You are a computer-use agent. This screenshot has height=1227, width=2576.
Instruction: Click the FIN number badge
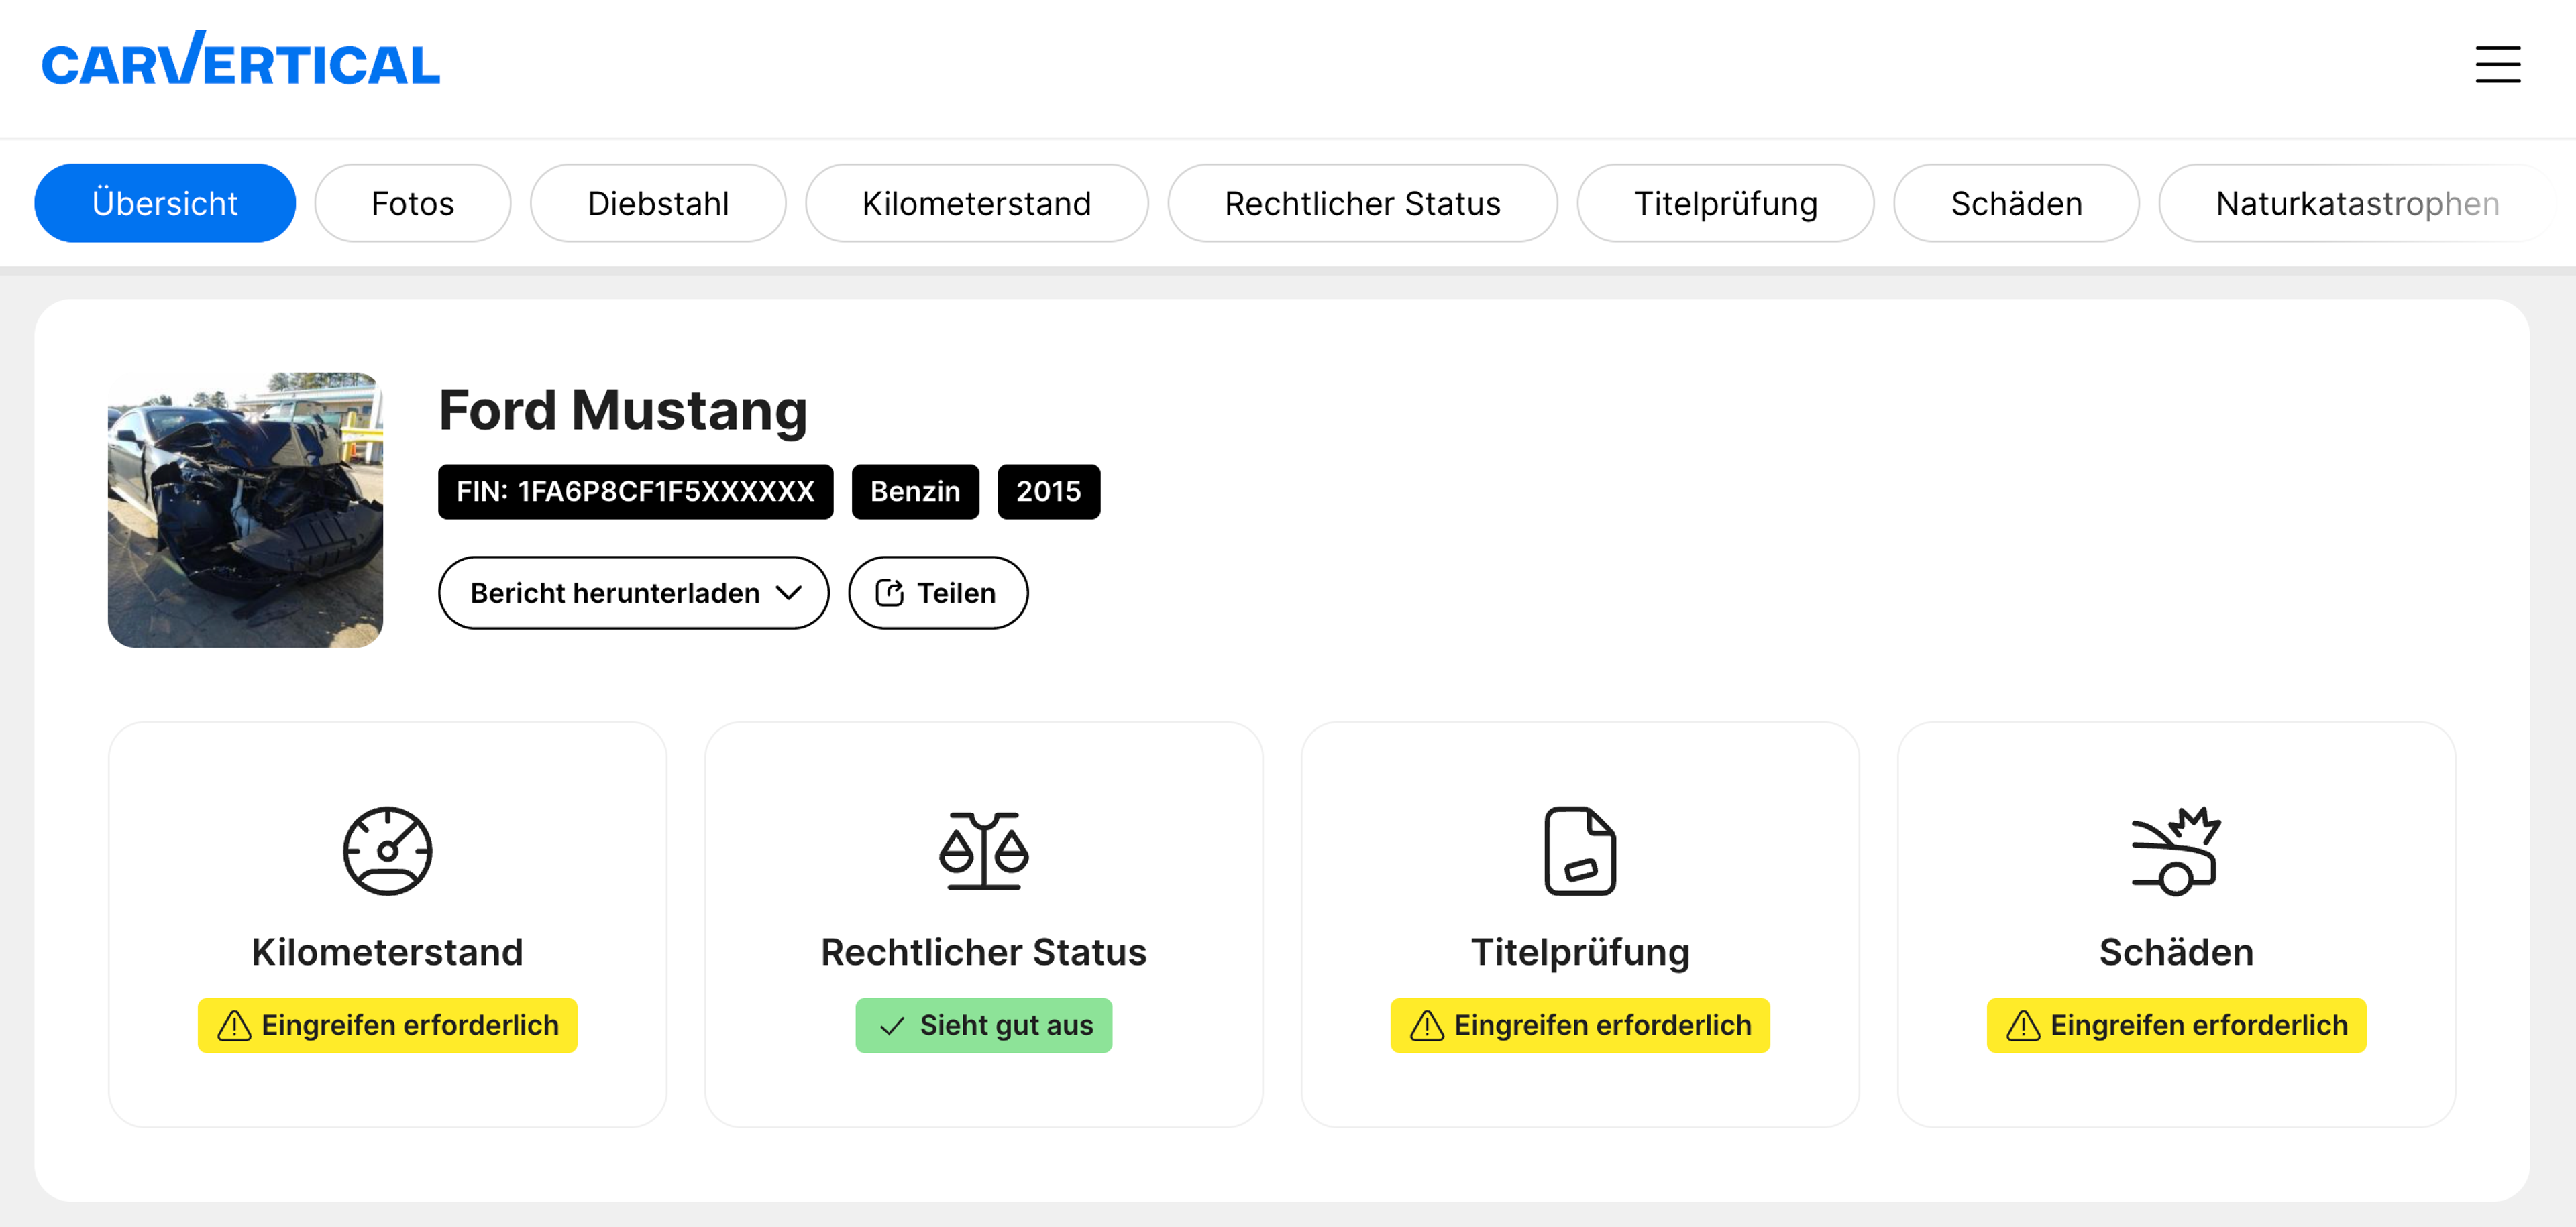tap(636, 491)
